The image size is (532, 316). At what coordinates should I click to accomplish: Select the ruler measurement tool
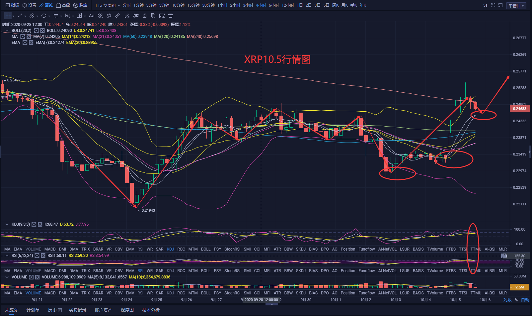117,16
